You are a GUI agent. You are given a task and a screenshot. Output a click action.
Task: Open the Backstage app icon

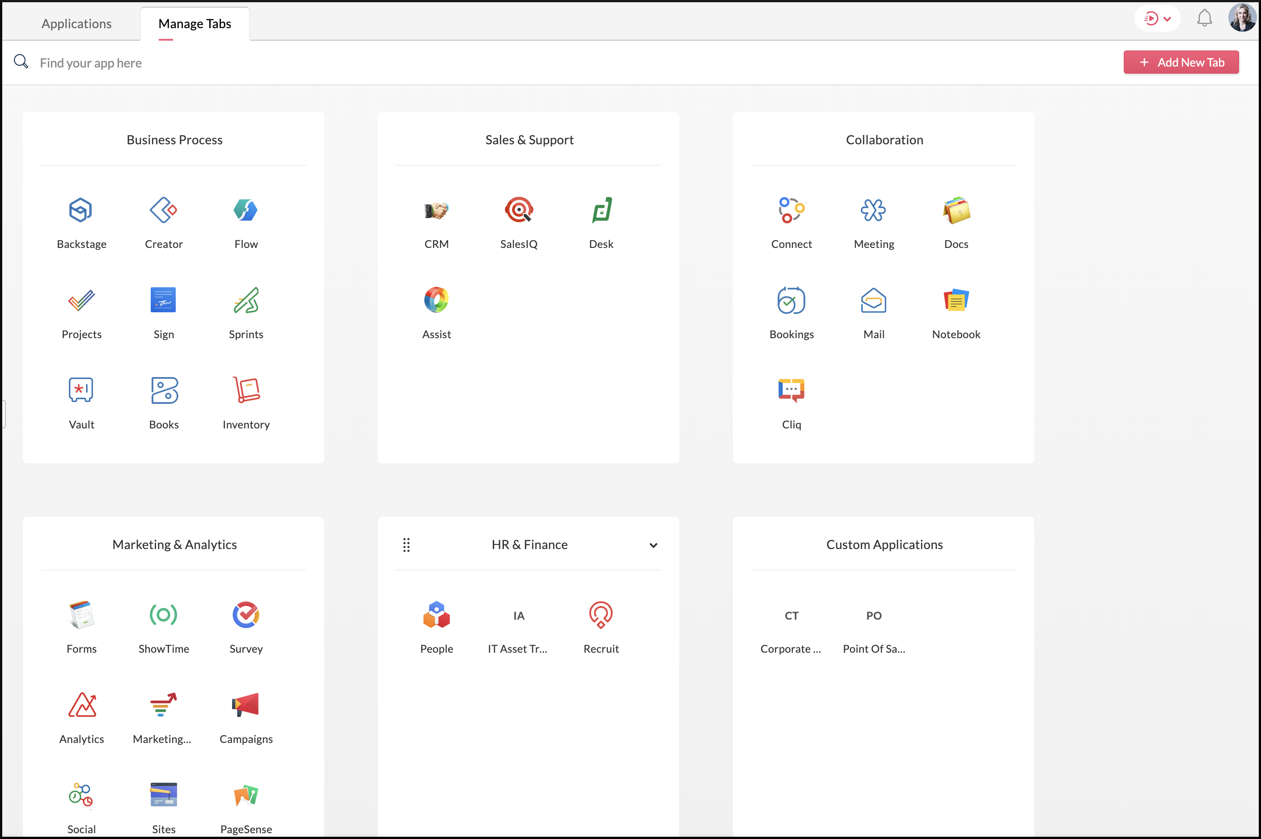(x=81, y=210)
